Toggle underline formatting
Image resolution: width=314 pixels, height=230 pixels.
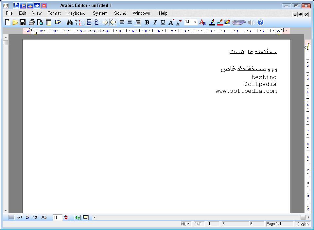163,23
